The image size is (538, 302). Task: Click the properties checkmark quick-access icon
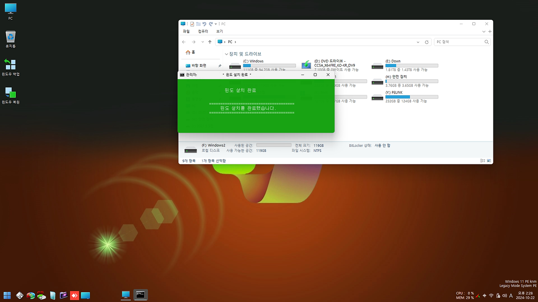tap(192, 24)
